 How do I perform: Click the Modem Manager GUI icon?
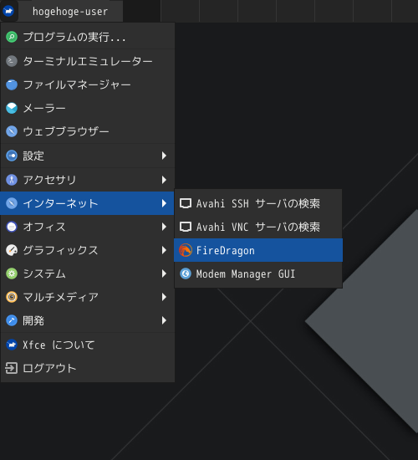[x=186, y=273]
